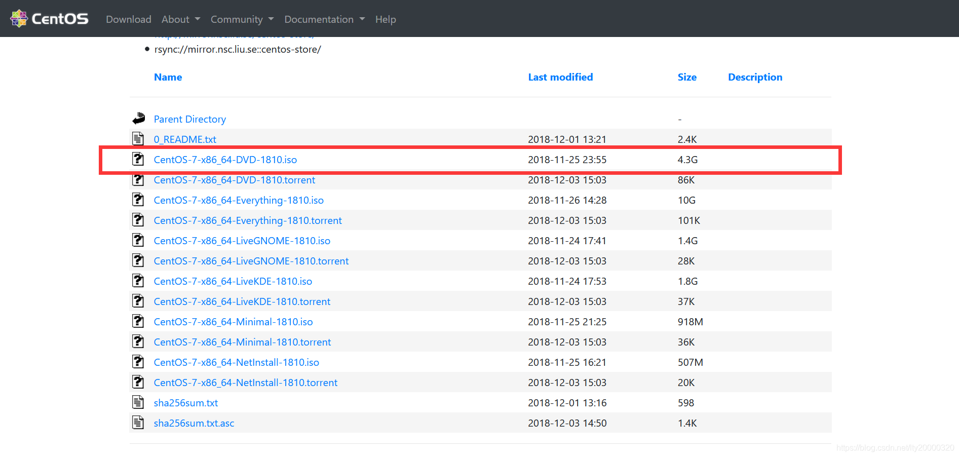Click the icon beside CentOS-7-x86_64-LiveKDE-1810.torrent
The image size is (959, 457).
pyautogui.click(x=138, y=300)
